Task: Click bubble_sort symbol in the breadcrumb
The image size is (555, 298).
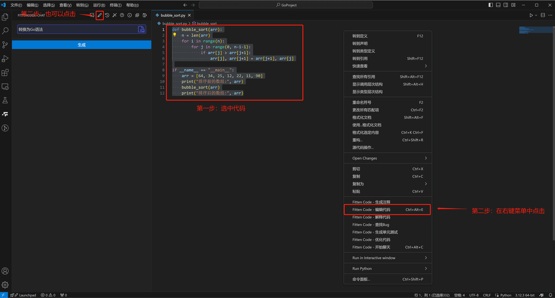Action: [x=207, y=24]
